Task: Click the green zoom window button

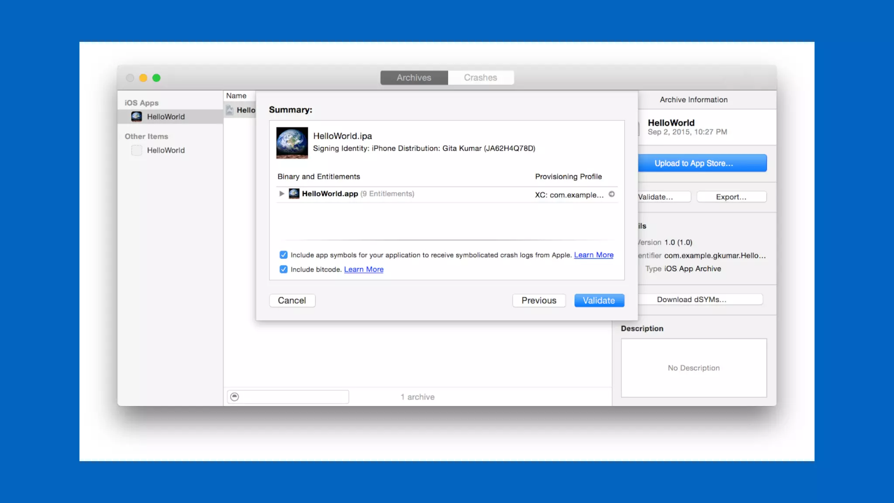Action: [x=156, y=78]
